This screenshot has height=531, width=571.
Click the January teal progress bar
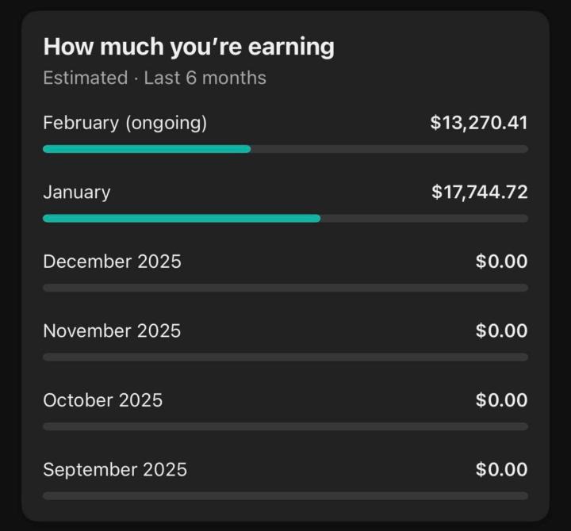tap(182, 218)
